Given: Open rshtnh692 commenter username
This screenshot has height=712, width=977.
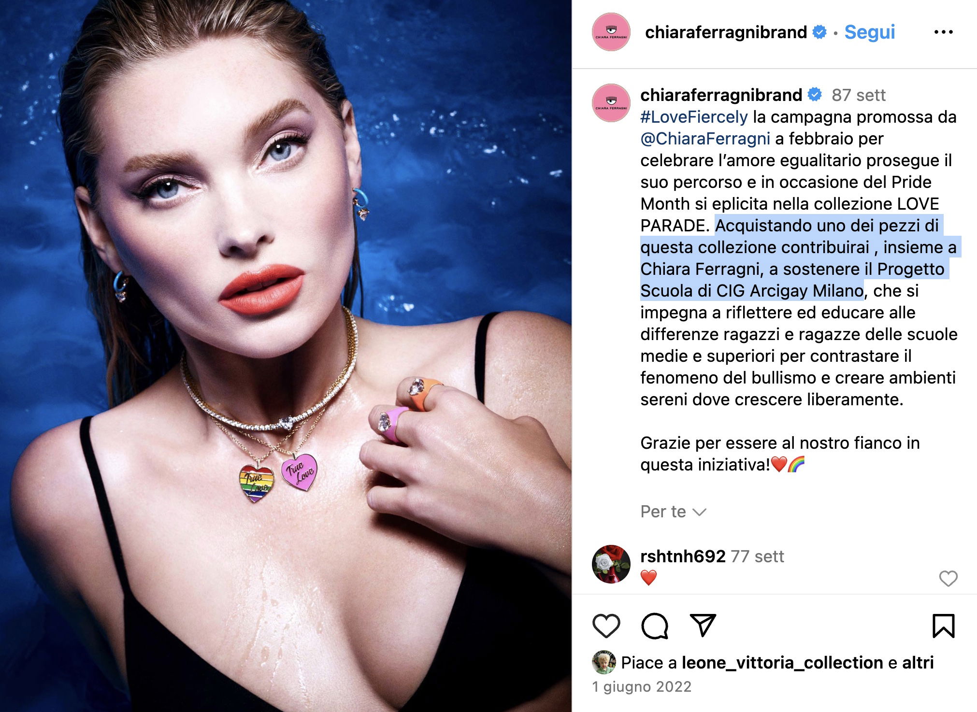Looking at the screenshot, I should (683, 556).
